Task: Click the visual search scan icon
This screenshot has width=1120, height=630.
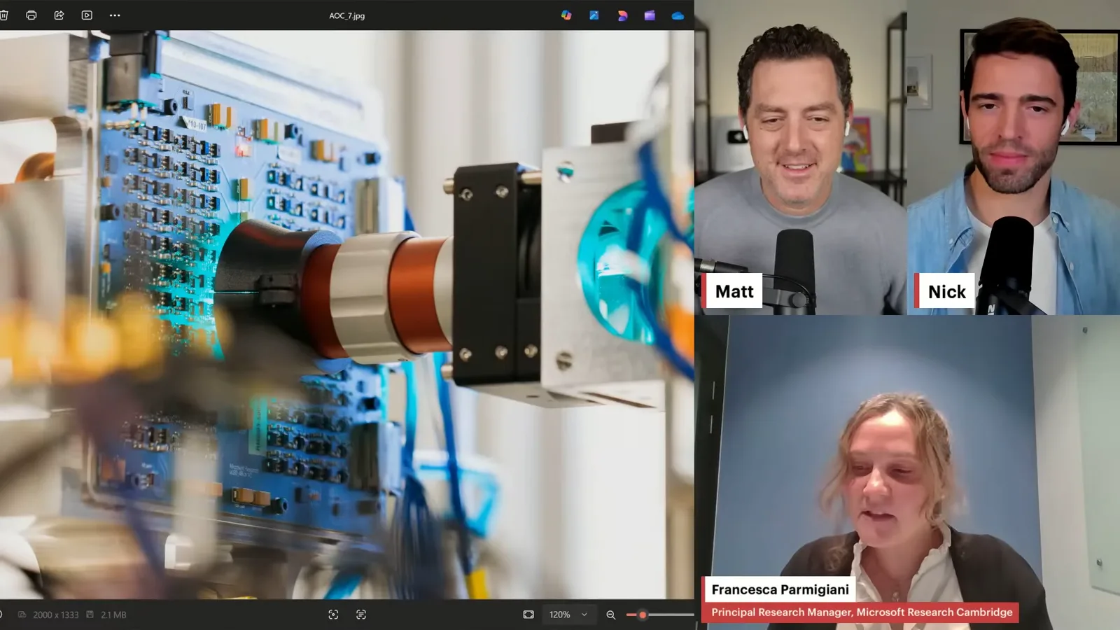Action: (333, 615)
